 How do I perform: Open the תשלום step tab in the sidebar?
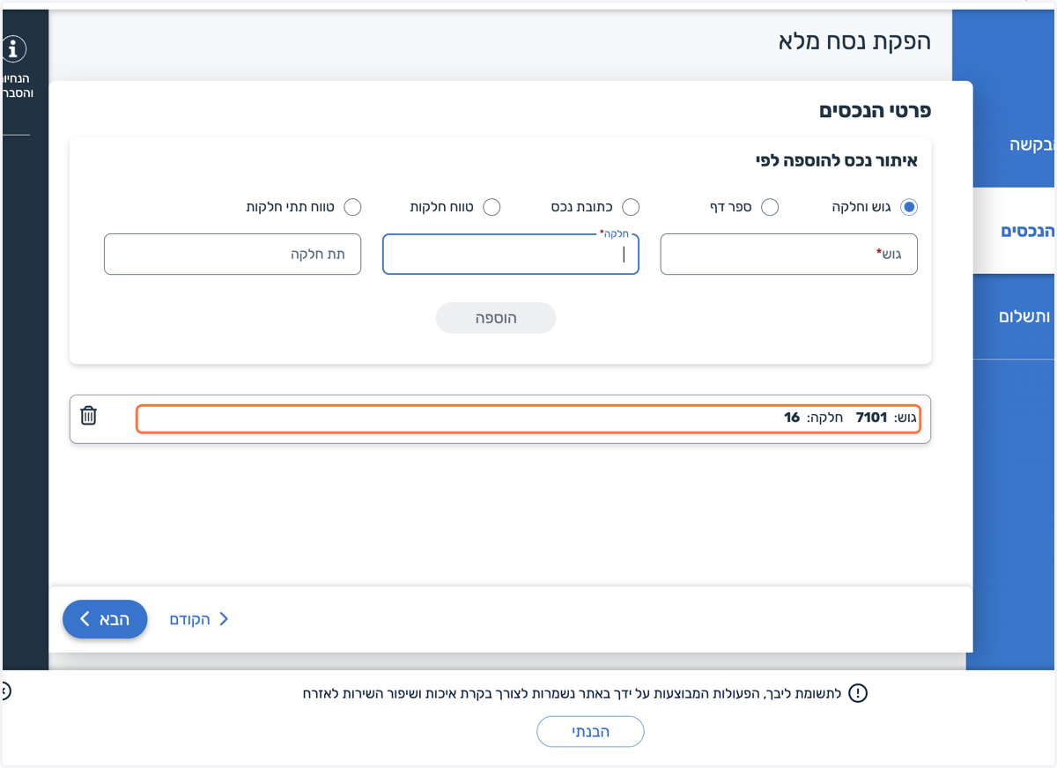(x=1014, y=316)
